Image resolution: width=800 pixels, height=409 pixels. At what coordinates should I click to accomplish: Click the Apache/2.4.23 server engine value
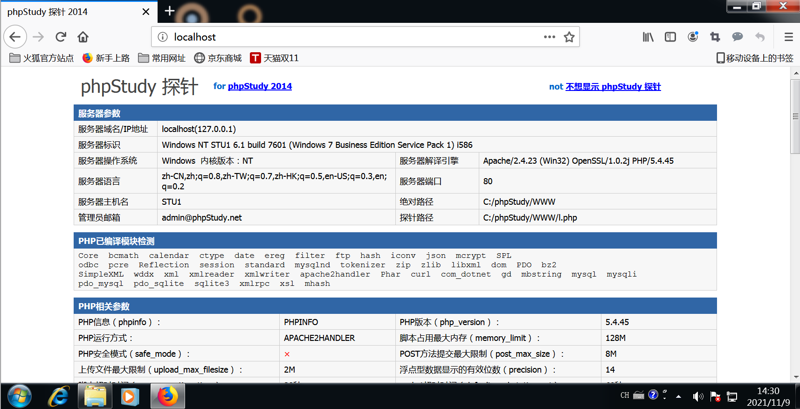point(578,161)
